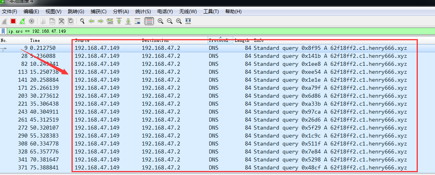Toggle auto scroll during live capture

pos(137,21)
